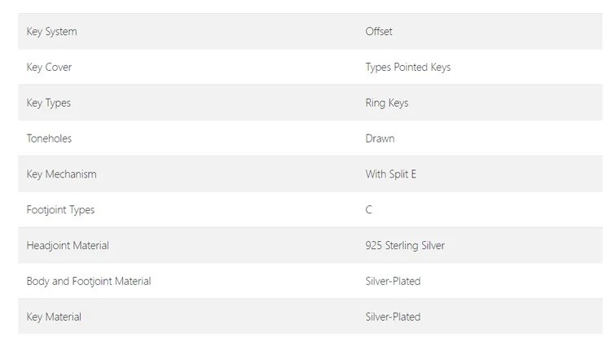This screenshot has width=611, height=342.
Task: Select the C footjoint value
Action: [368, 210]
